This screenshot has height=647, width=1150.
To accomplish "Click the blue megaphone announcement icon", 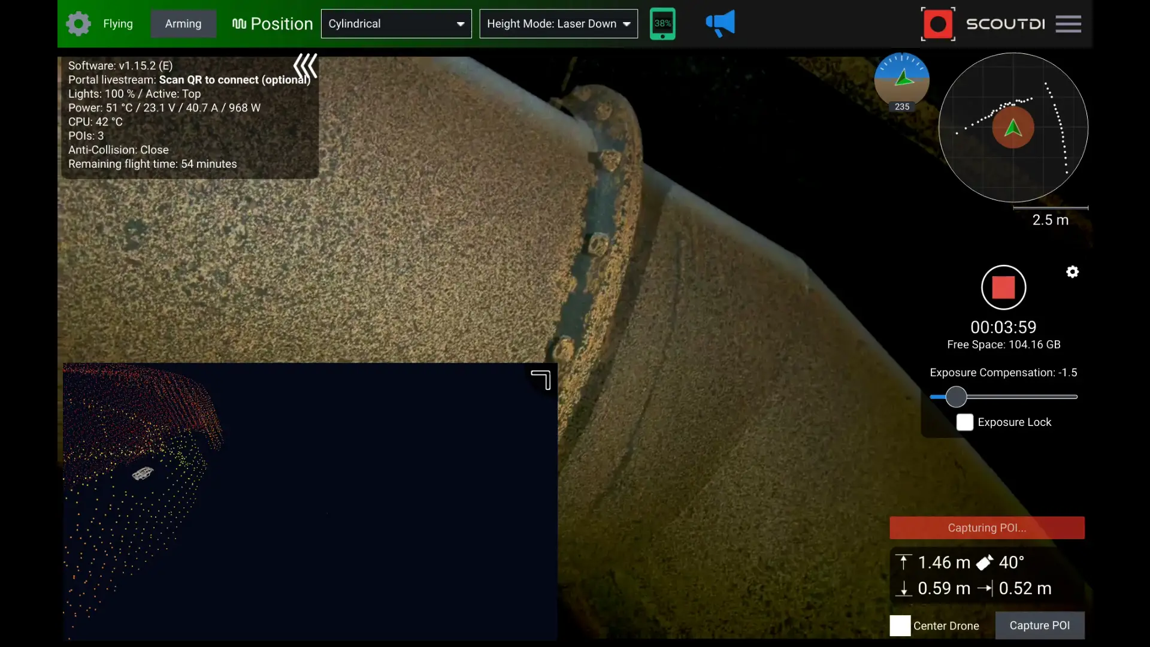I will coord(721,24).
